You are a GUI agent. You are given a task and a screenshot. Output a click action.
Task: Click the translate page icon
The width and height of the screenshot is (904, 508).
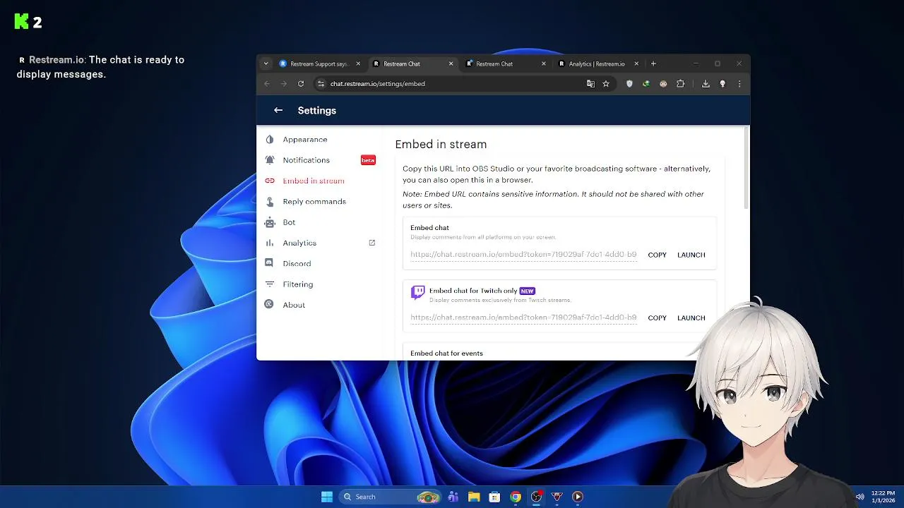tap(590, 83)
